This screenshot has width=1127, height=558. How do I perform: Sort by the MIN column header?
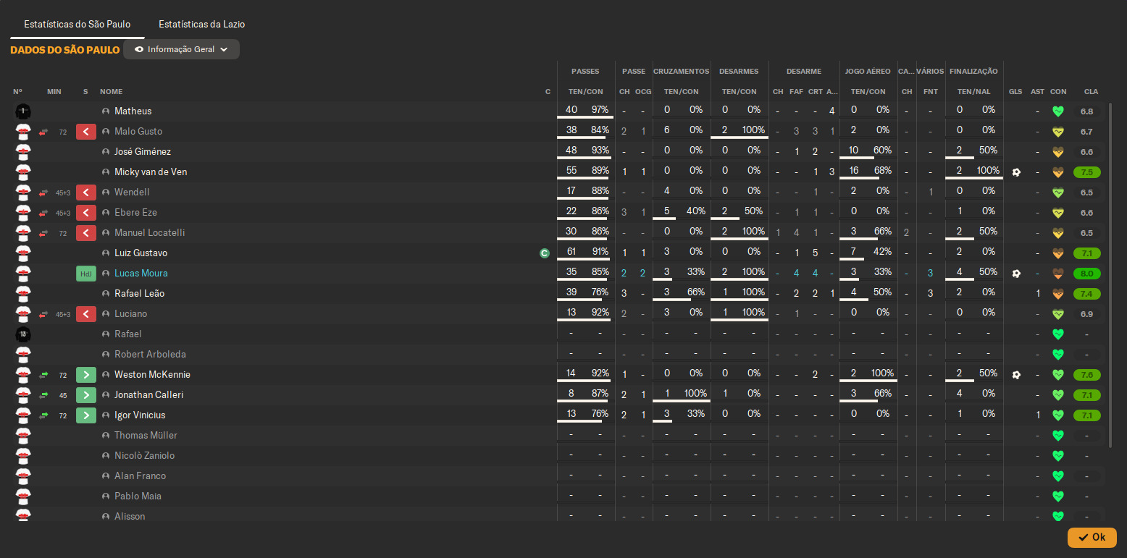point(54,92)
